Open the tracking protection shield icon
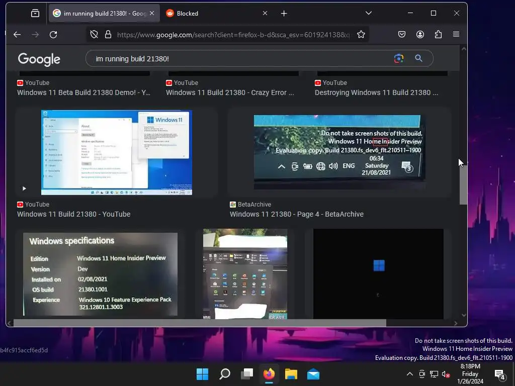 (94, 35)
